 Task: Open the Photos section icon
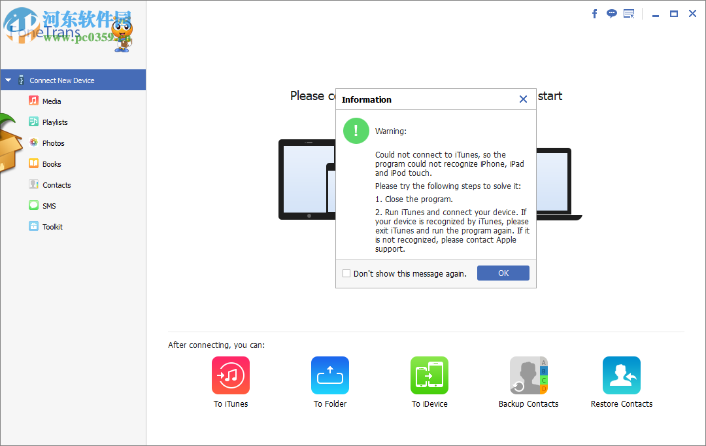(34, 143)
